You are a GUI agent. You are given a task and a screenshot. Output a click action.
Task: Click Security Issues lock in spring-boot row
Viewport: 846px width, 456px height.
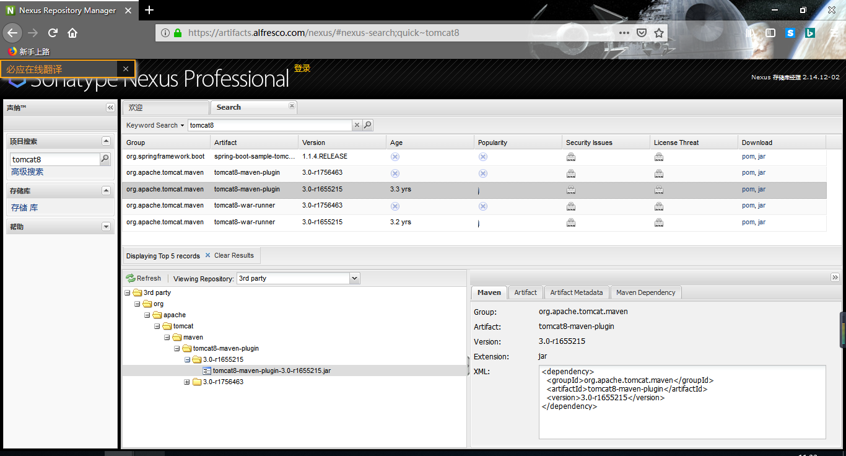[571, 157]
